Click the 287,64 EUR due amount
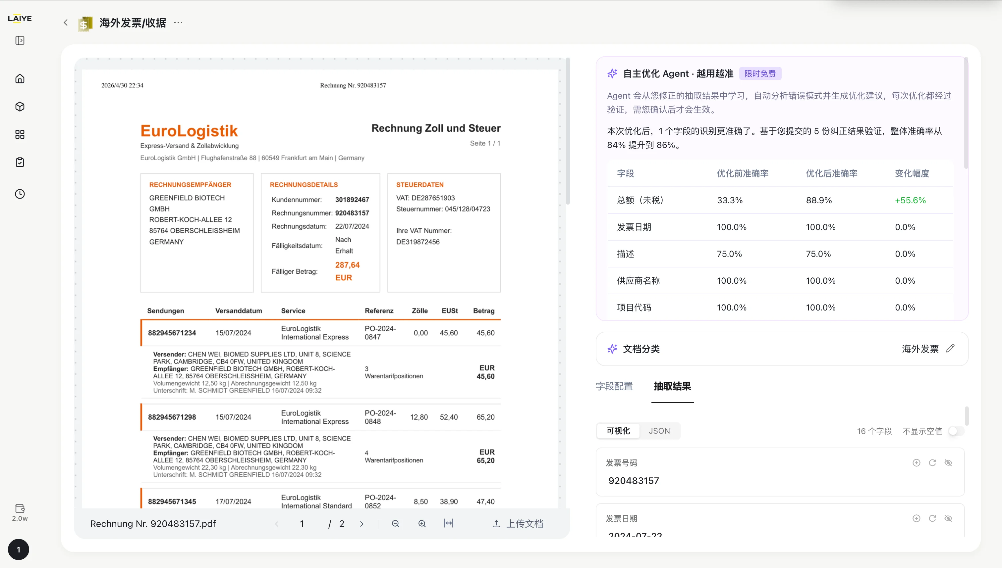This screenshot has width=1002, height=568. [347, 271]
